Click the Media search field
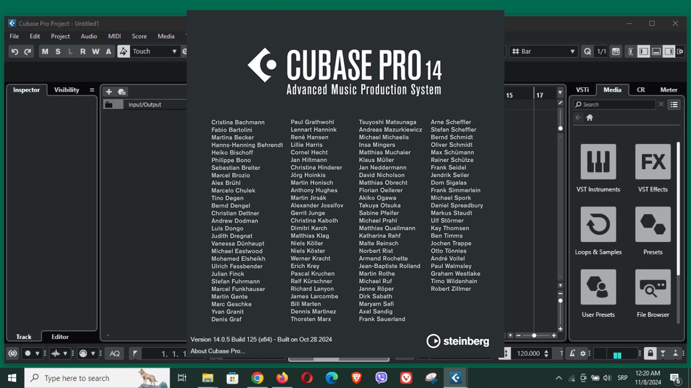The image size is (691, 388). (614, 105)
